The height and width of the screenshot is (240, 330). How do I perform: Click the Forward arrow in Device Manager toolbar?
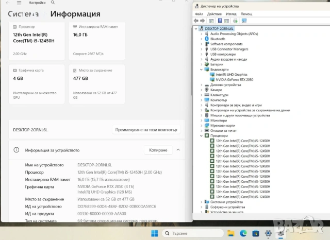coord(203,21)
